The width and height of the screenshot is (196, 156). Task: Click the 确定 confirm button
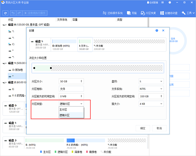(x=143, y=128)
